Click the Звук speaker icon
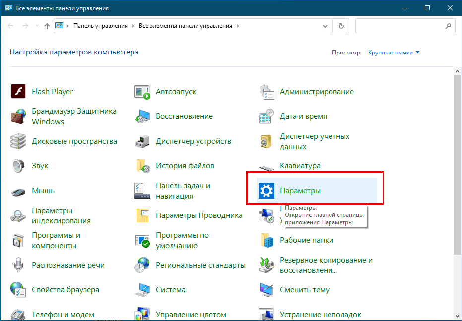Viewport: 462px width, 321px height. click(18, 166)
